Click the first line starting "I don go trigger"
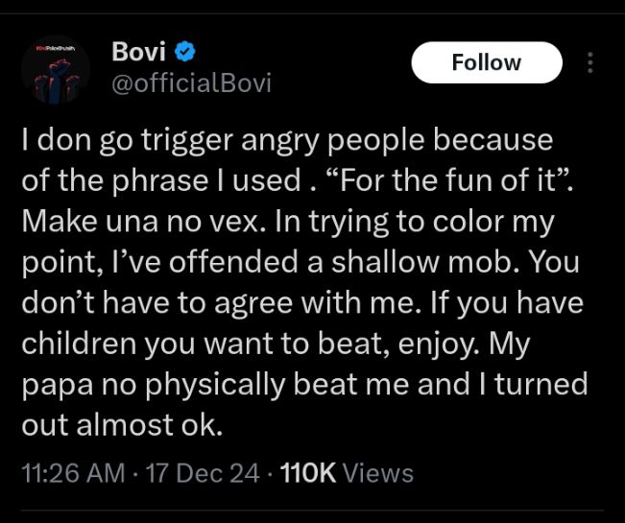Screen dimensions: 625x523 point(286,140)
